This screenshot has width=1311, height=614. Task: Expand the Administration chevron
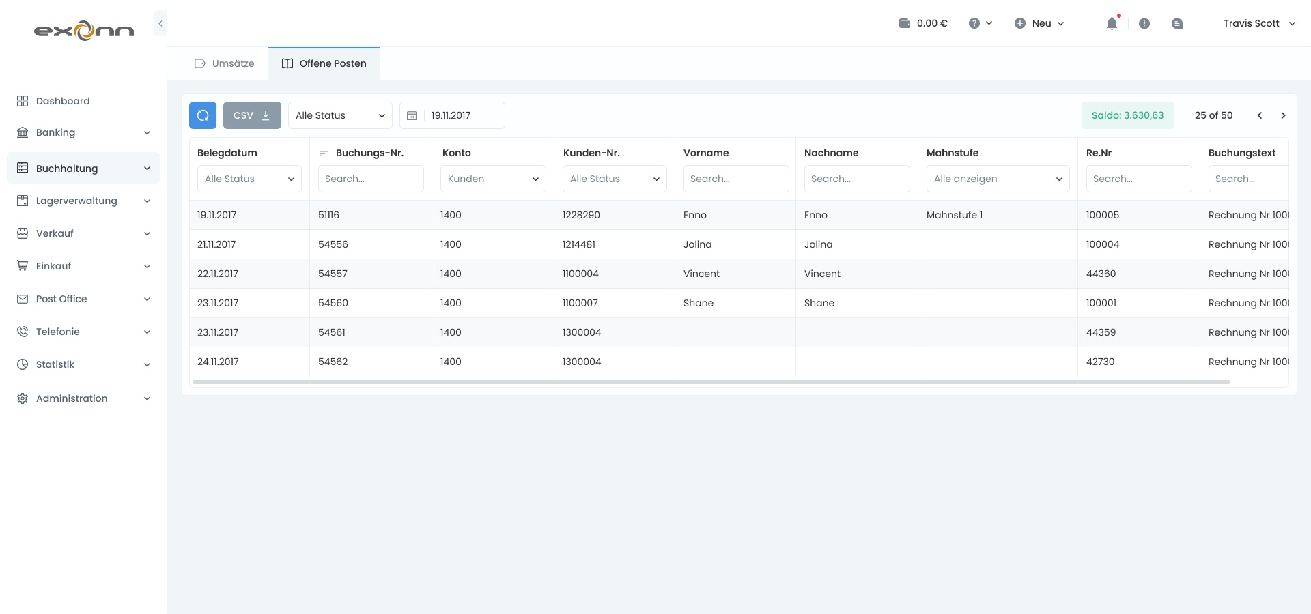tap(147, 398)
